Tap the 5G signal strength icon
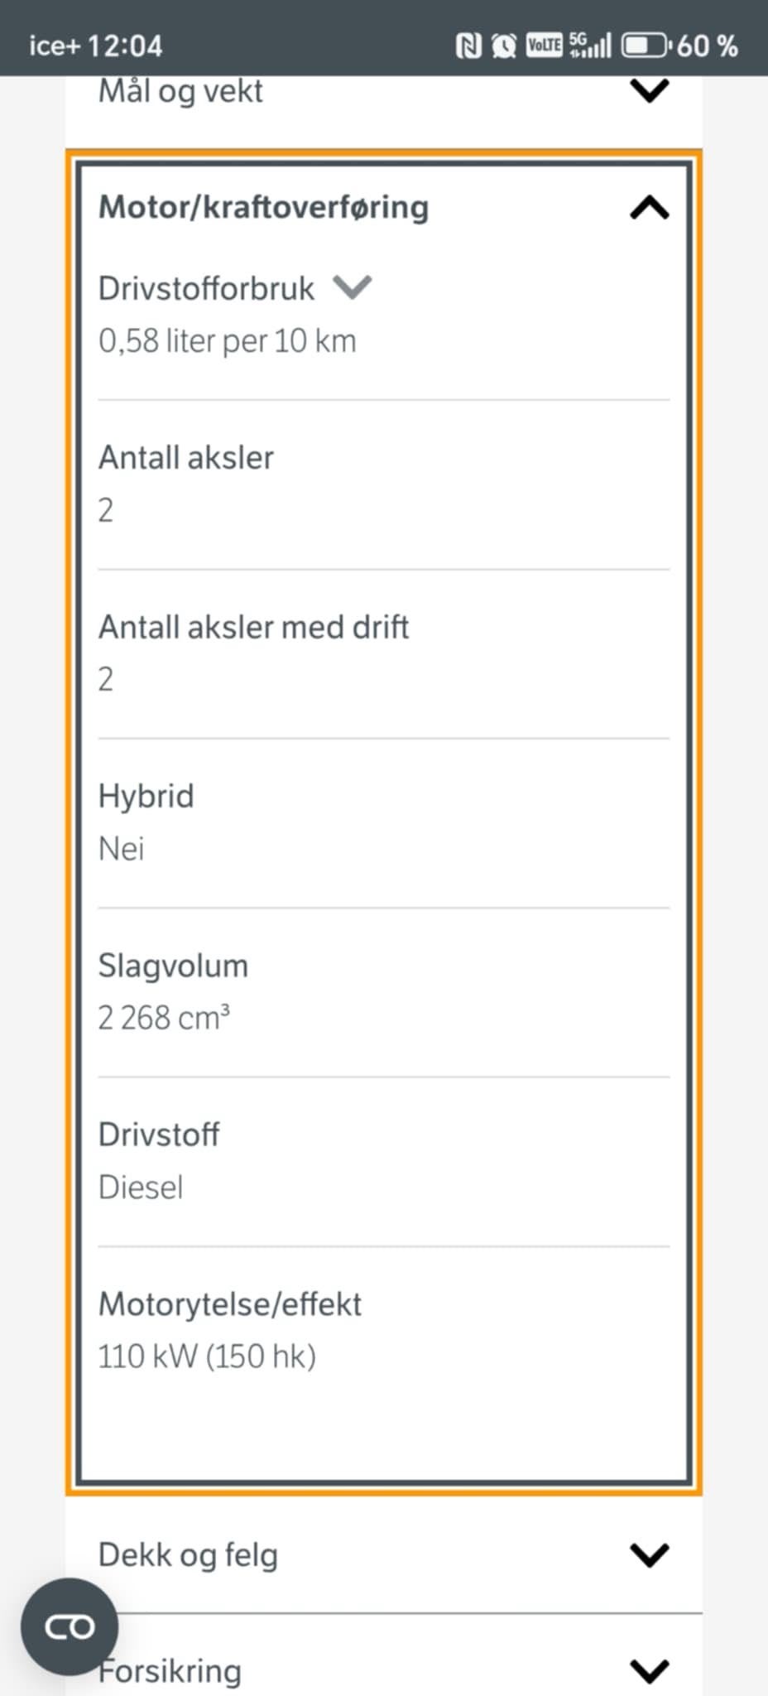 coord(590,46)
